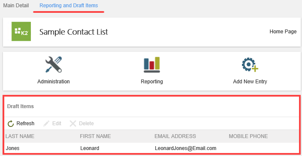The width and height of the screenshot is (302, 156).
Task: Click the Refresh circular arrow icon
Action: coord(11,124)
